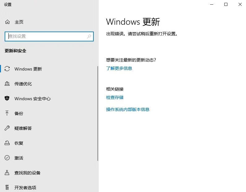Click the 传递优化 delivery icon
Viewport: 246px width, 192px height.
7,84
